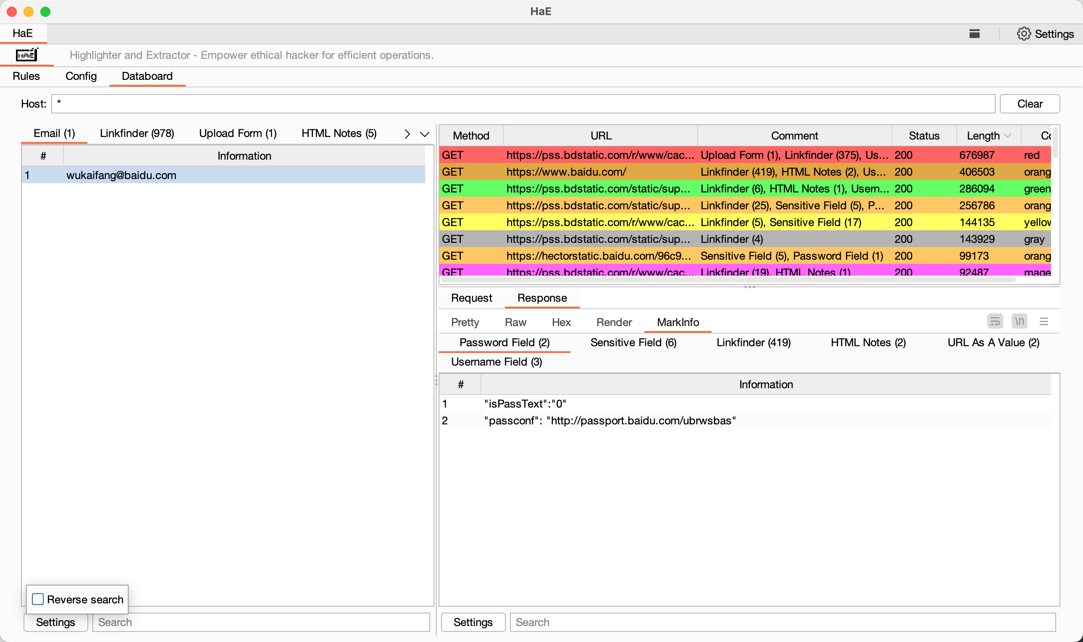Toggle the \n non-printable characters icon
Image resolution: width=1083 pixels, height=642 pixels.
tap(1020, 321)
